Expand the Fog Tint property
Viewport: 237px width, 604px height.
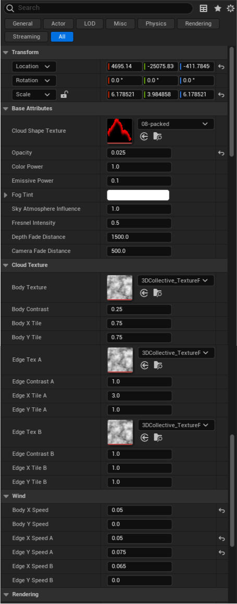6,195
